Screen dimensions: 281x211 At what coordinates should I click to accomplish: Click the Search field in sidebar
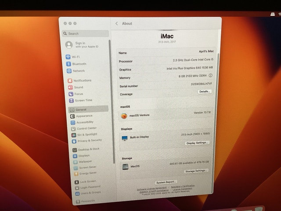coord(85,33)
